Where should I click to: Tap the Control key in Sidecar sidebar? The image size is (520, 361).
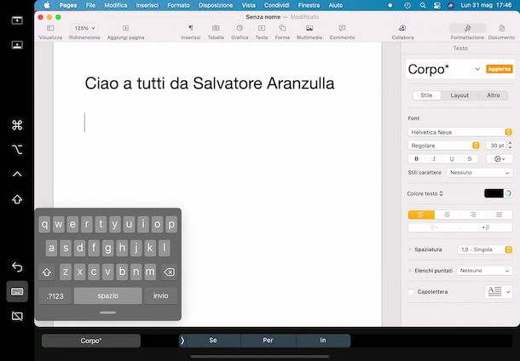(17, 175)
